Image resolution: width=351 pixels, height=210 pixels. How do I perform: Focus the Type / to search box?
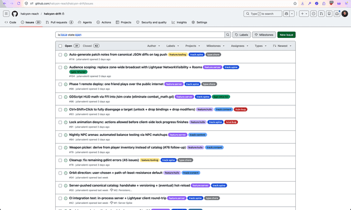click(263, 14)
